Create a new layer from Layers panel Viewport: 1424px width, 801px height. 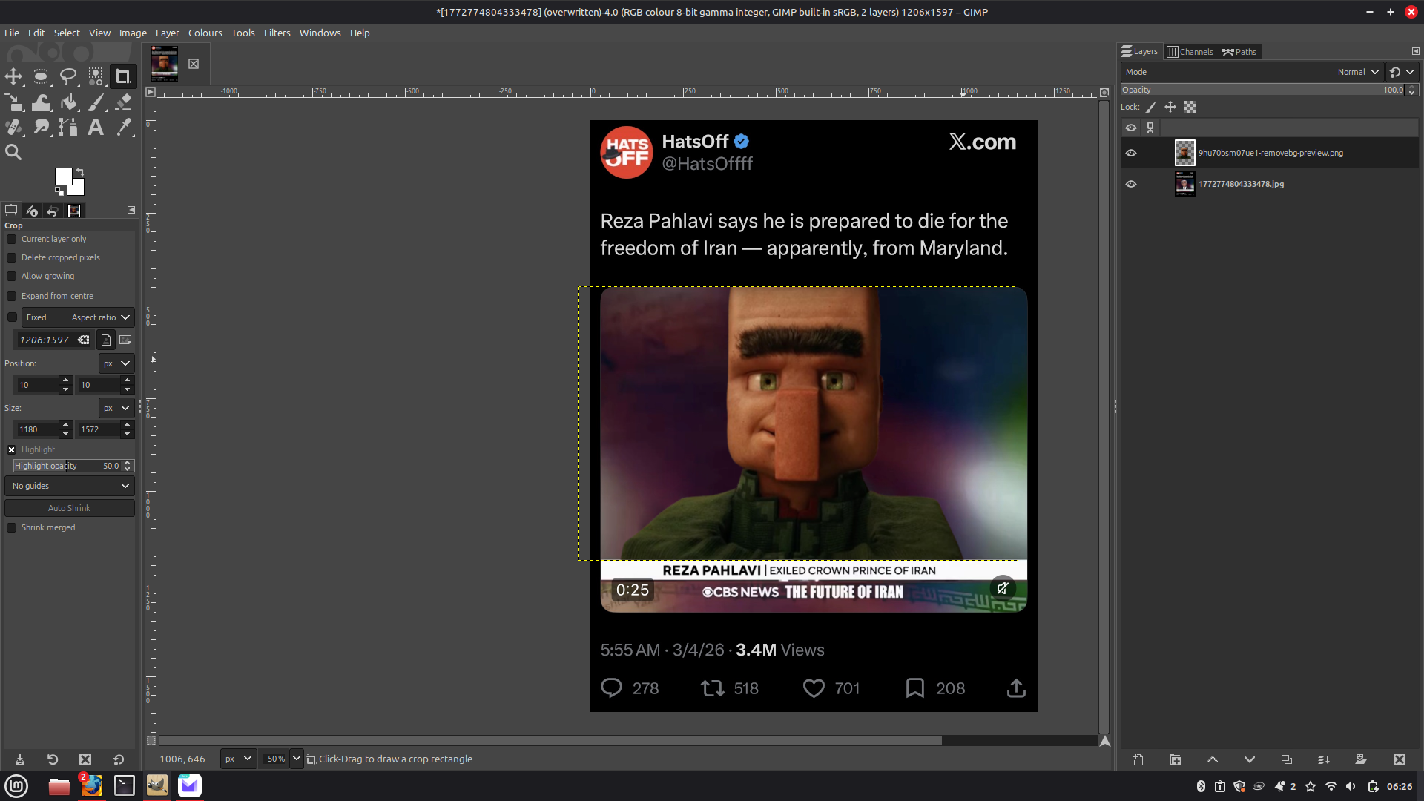point(1138,759)
